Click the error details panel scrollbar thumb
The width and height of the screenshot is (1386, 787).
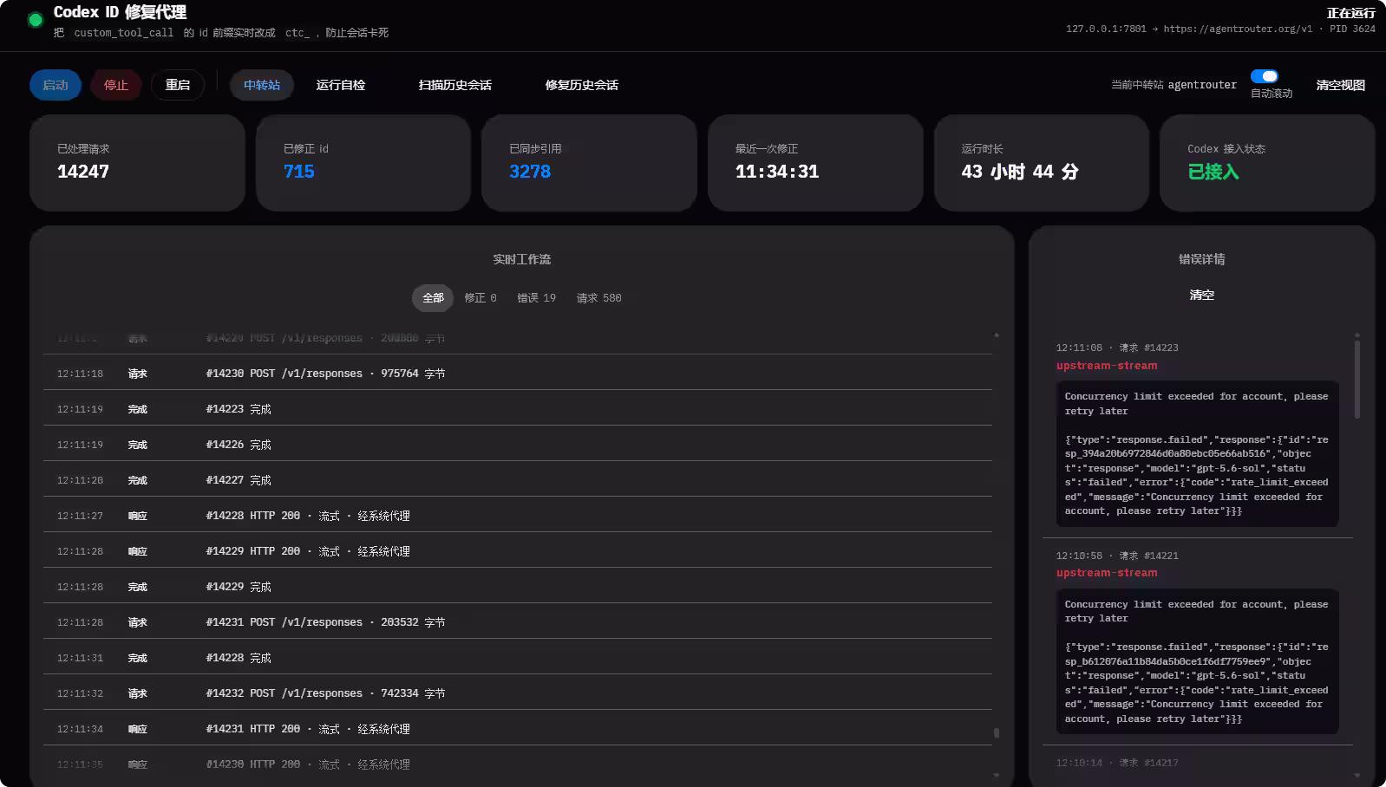tap(1357, 379)
